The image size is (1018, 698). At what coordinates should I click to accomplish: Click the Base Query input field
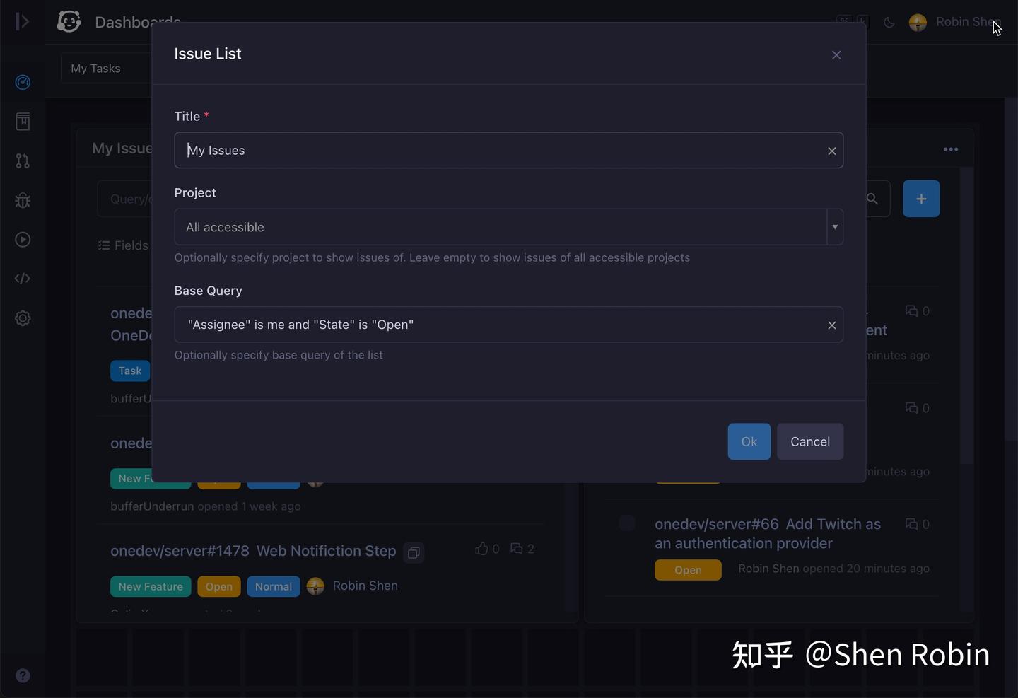pyautogui.click(x=508, y=325)
